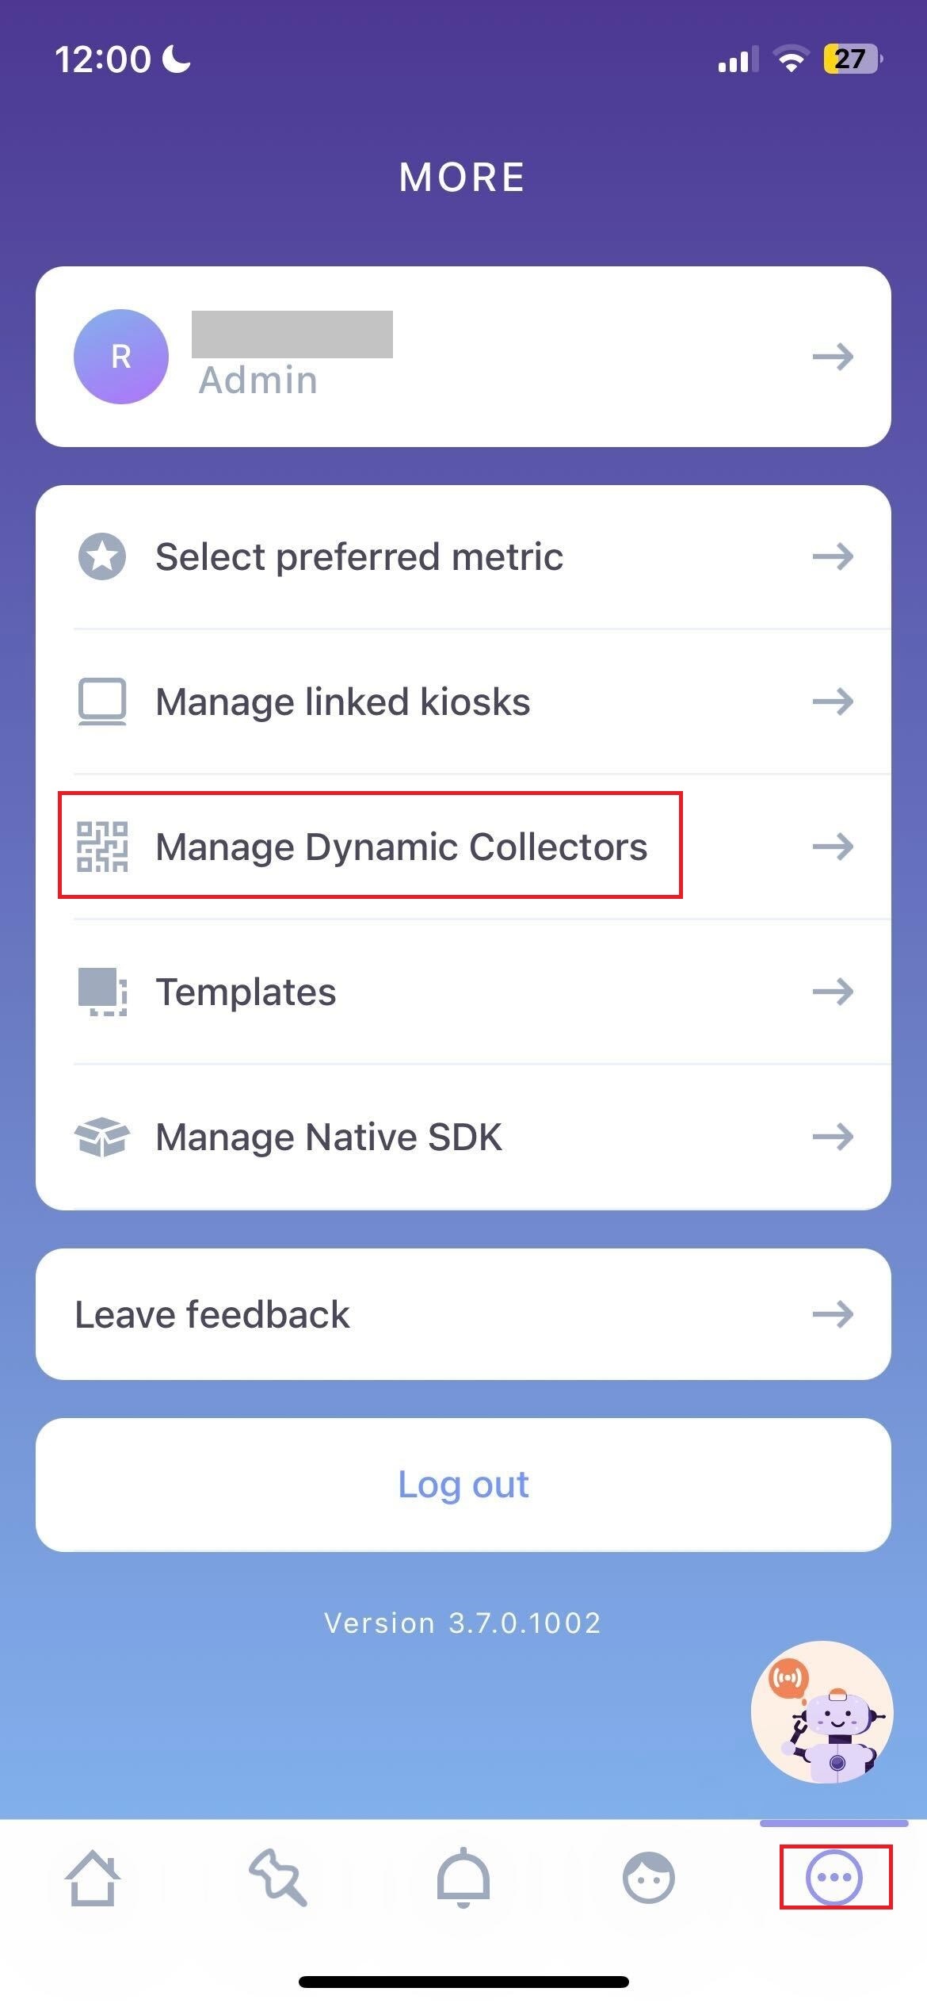The width and height of the screenshot is (927, 2007).
Task: Tap the QR code icon
Action: (x=101, y=847)
